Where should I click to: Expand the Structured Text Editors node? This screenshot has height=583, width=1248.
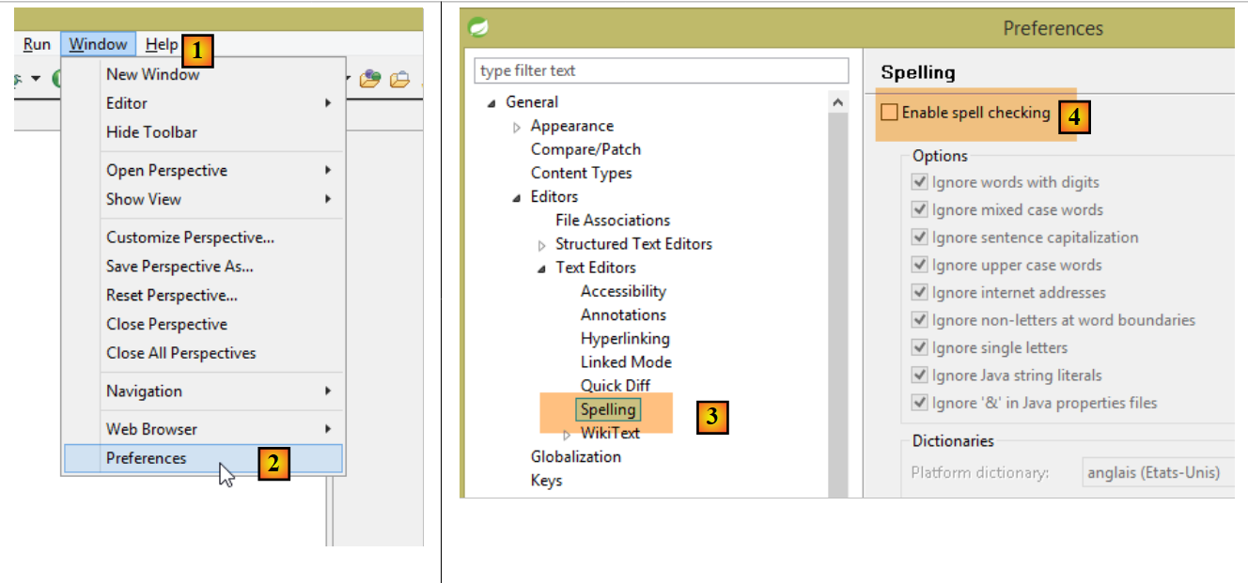pos(542,245)
